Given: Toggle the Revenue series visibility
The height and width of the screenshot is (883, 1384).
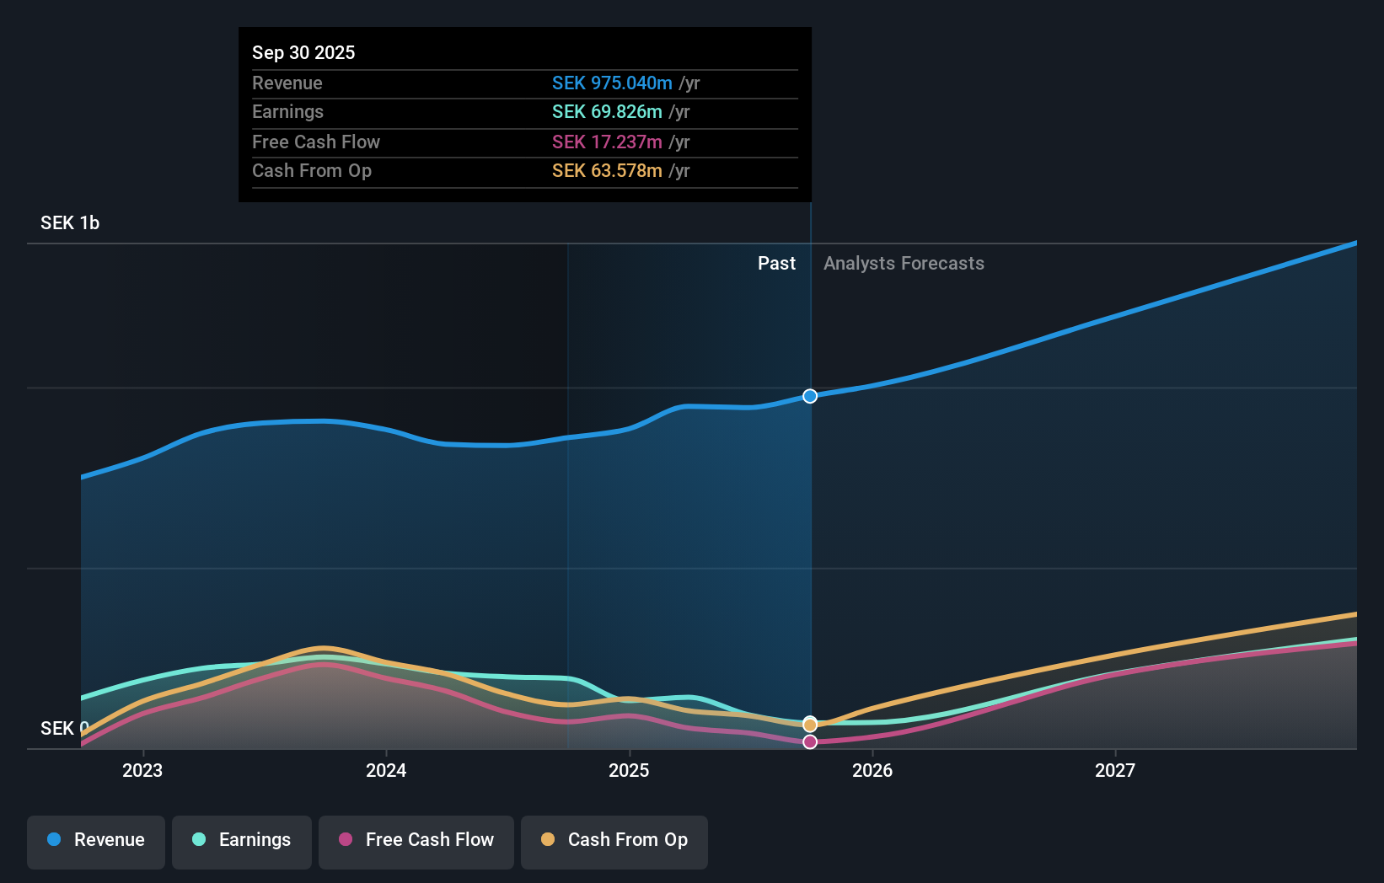Looking at the screenshot, I should click(x=95, y=842).
